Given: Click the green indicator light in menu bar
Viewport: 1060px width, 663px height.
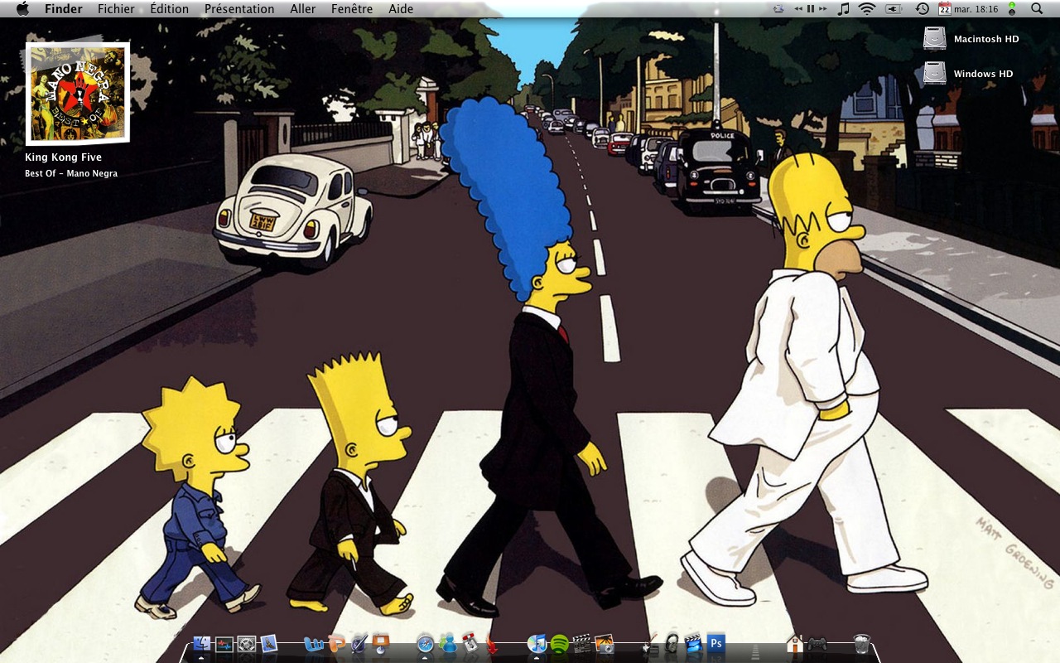Looking at the screenshot, I should pyautogui.click(x=1012, y=8).
